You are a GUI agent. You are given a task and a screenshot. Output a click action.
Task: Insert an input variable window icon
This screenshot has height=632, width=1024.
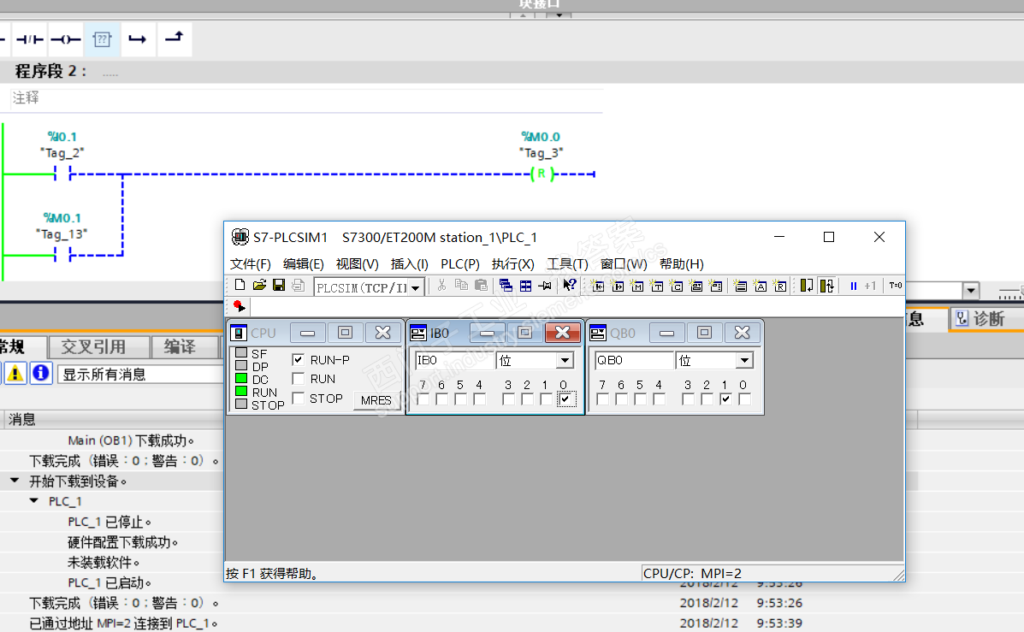click(598, 286)
